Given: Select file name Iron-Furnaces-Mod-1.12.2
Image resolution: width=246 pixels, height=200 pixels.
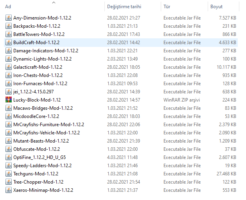Looking at the screenshot, I should click(x=40, y=84).
